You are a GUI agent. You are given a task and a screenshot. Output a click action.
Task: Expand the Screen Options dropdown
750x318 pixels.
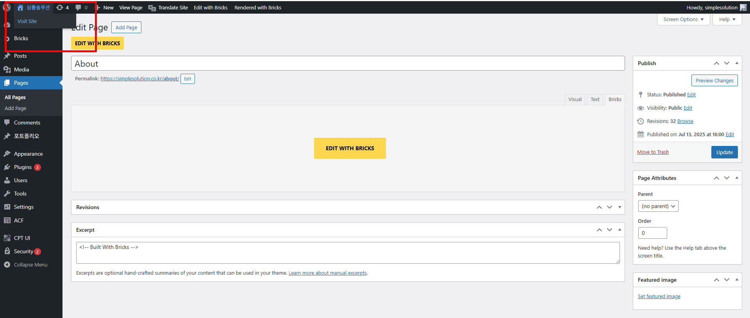pyautogui.click(x=683, y=19)
